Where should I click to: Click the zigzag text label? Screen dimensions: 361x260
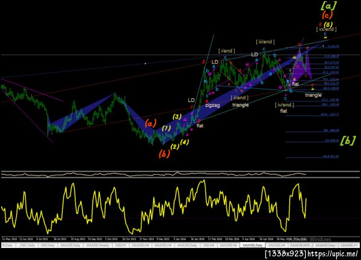[x=212, y=105]
